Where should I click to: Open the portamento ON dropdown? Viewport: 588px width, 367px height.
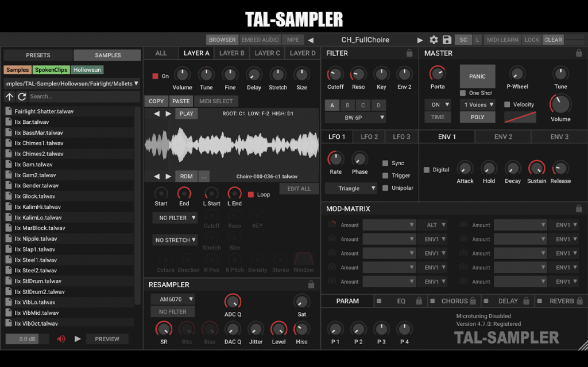pos(437,105)
